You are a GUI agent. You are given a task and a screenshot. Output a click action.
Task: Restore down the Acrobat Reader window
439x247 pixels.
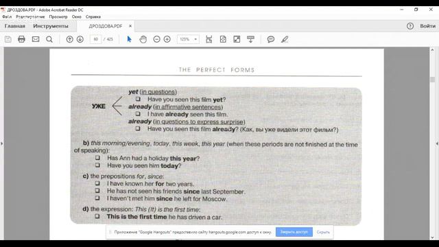[416, 10]
